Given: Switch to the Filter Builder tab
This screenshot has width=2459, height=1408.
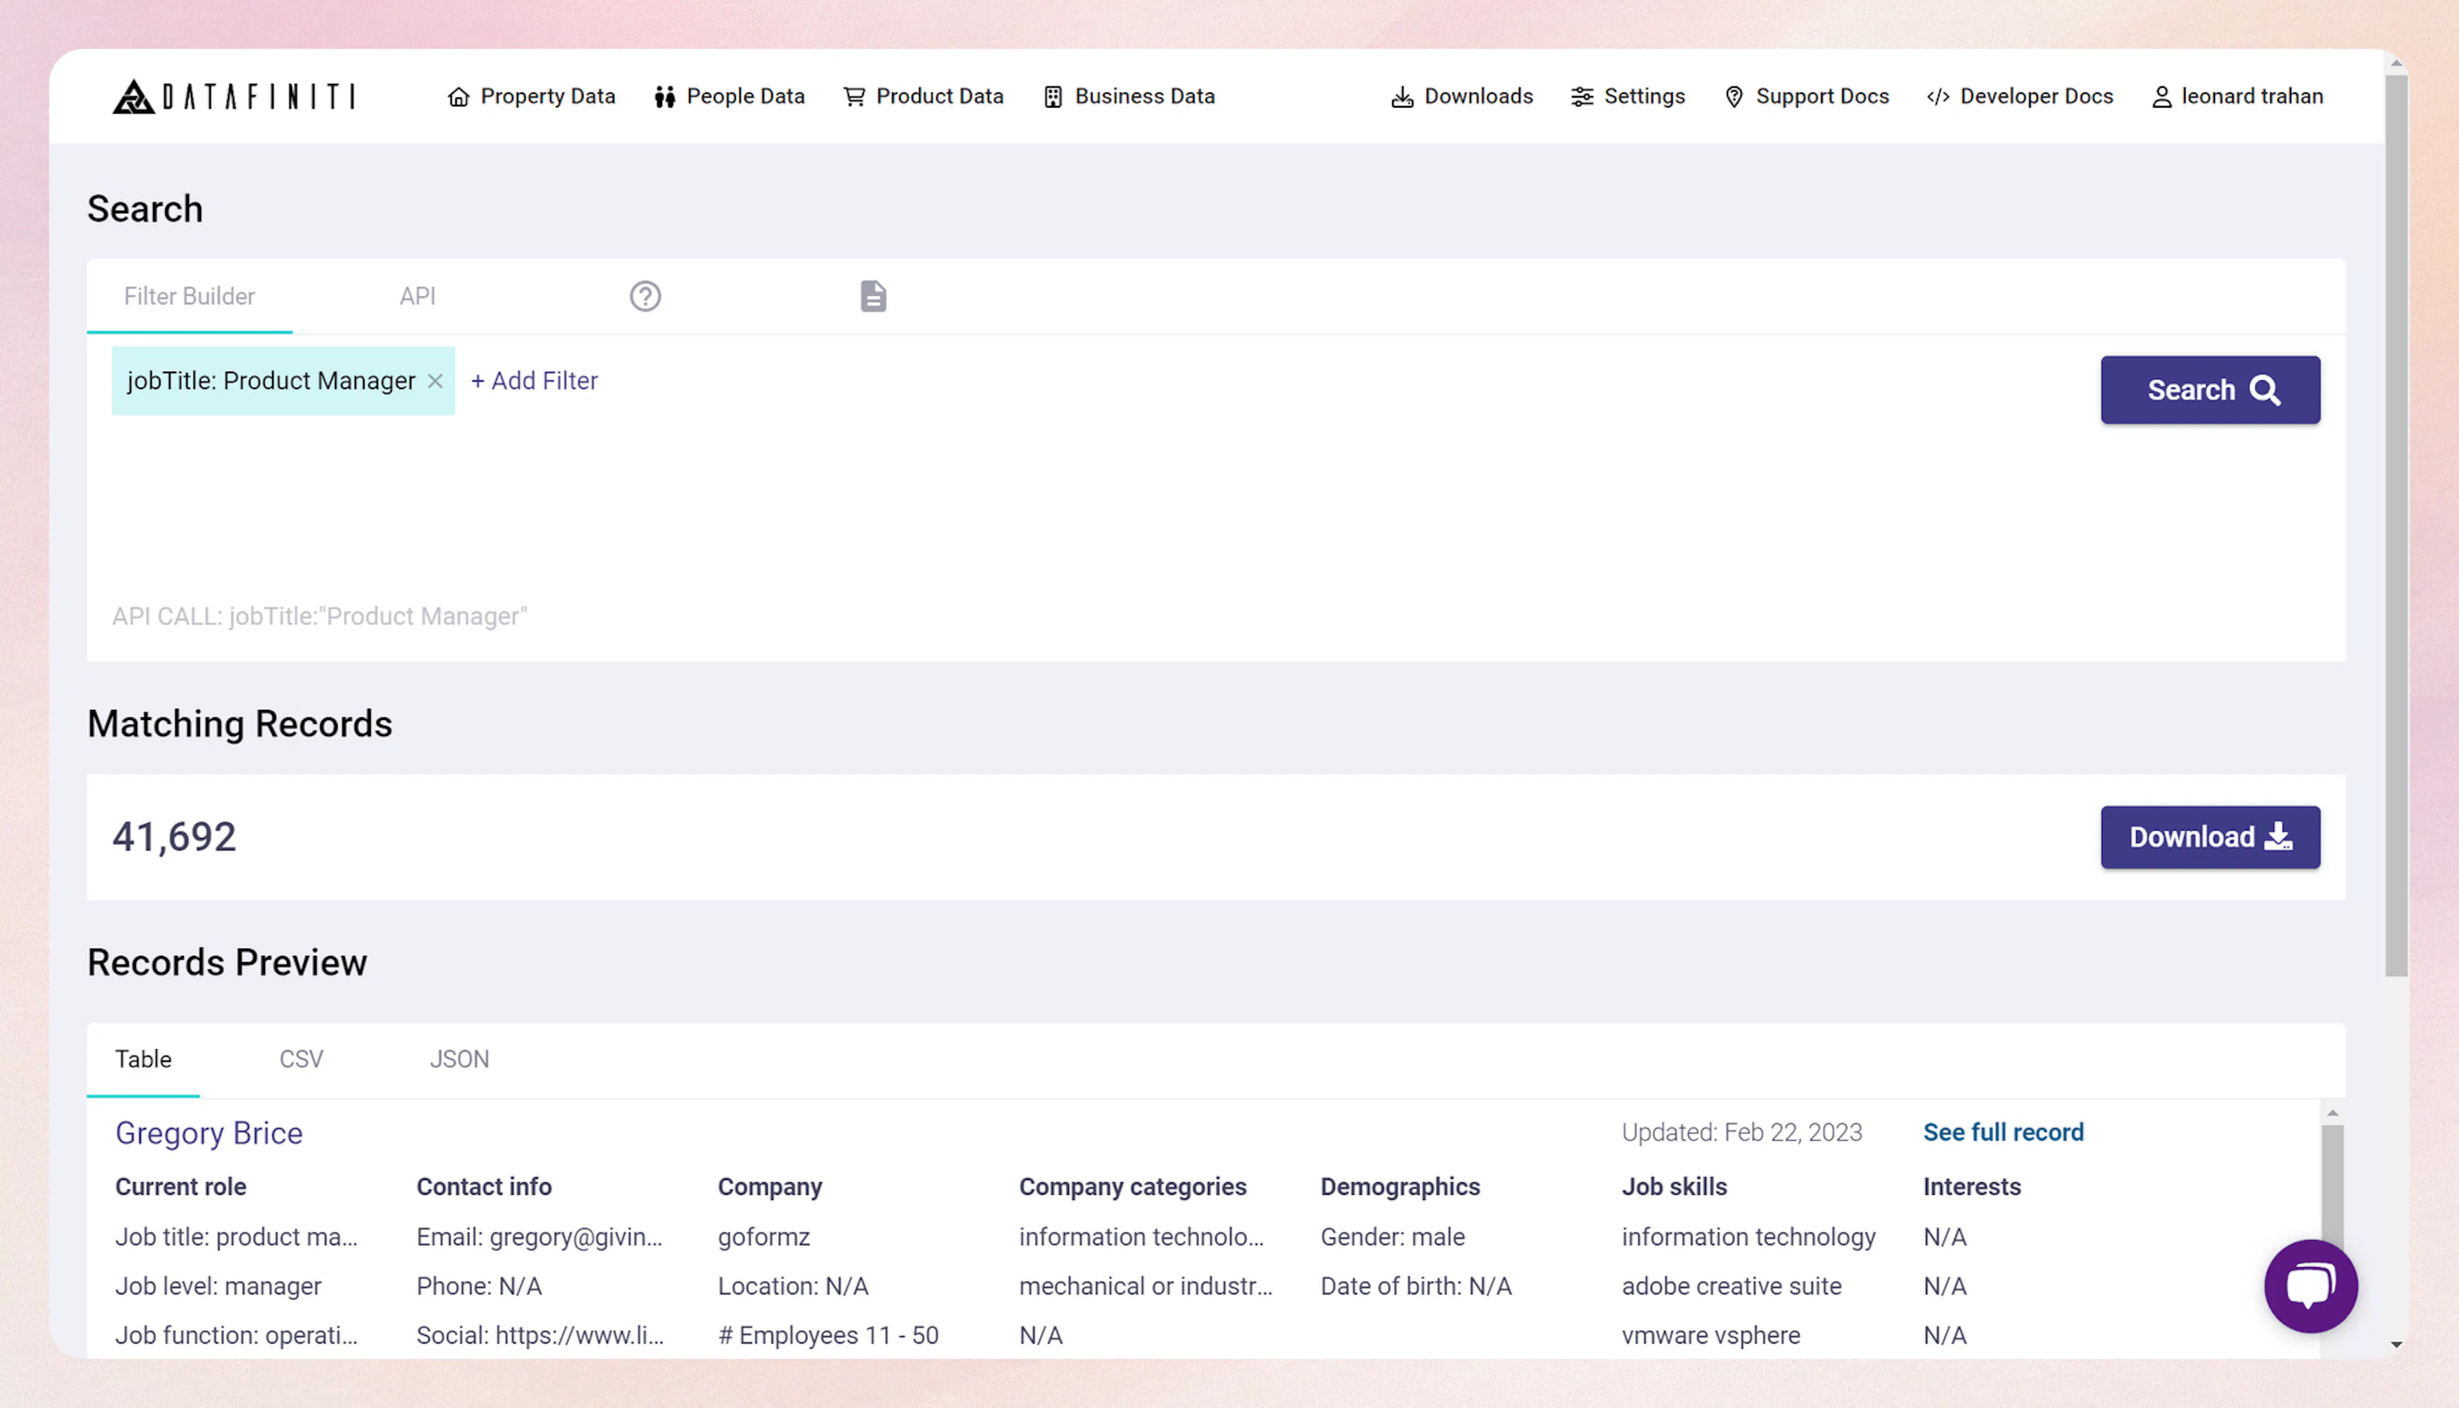Looking at the screenshot, I should [188, 296].
